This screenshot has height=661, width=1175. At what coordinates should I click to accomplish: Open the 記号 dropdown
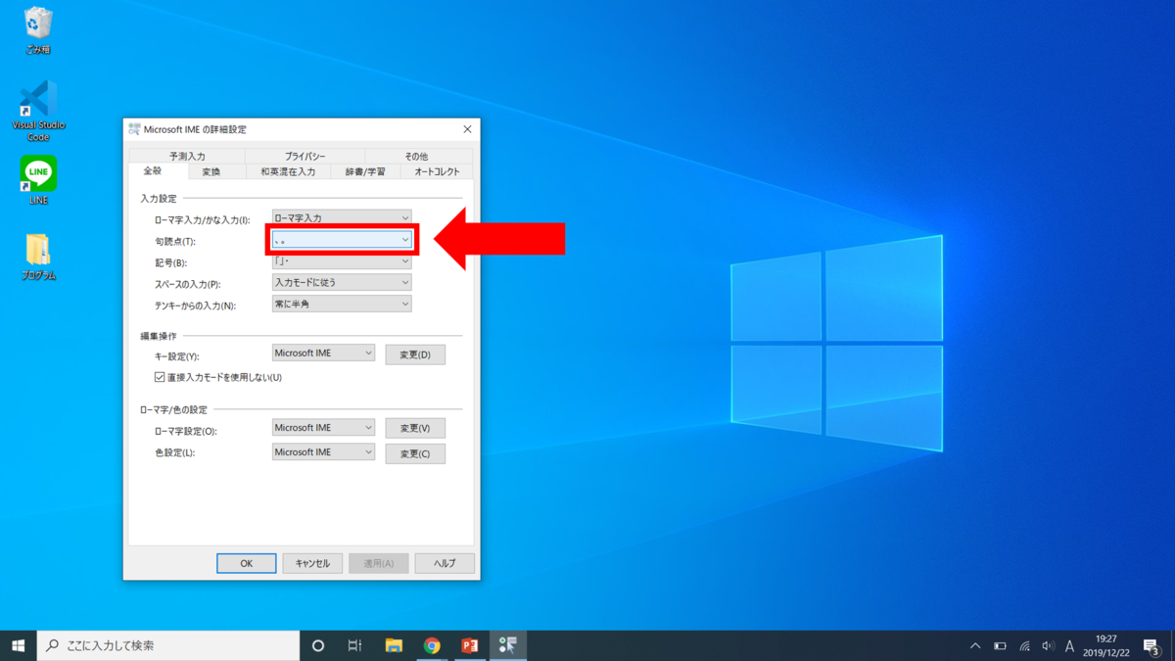[342, 261]
